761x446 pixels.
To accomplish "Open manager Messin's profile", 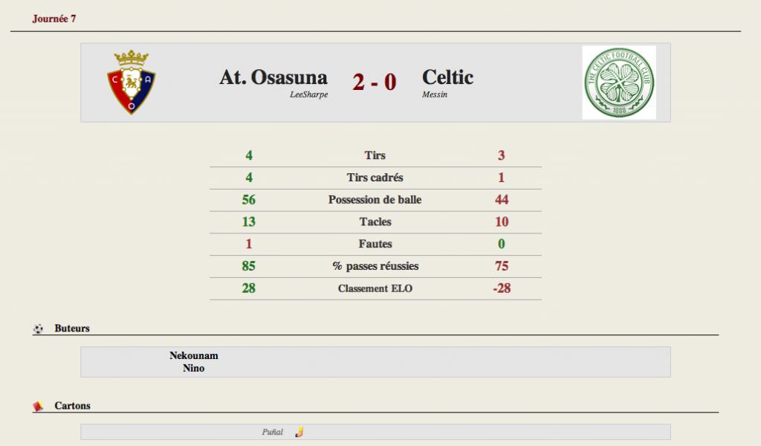I will point(434,94).
